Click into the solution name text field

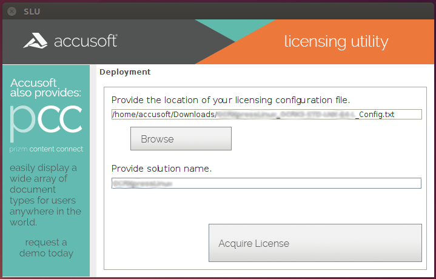[266, 183]
